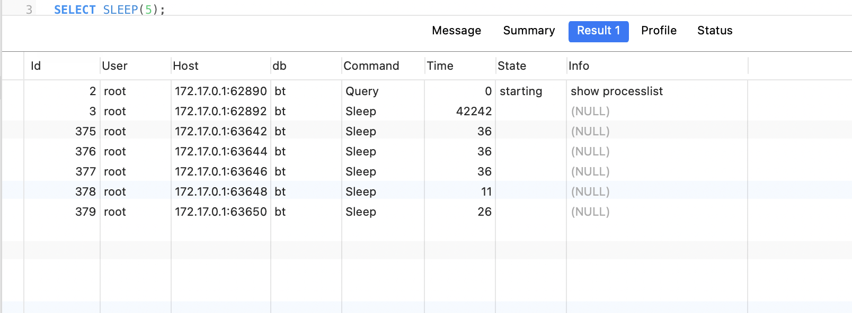
Task: Select the Id 379 cell
Action: (x=62, y=211)
